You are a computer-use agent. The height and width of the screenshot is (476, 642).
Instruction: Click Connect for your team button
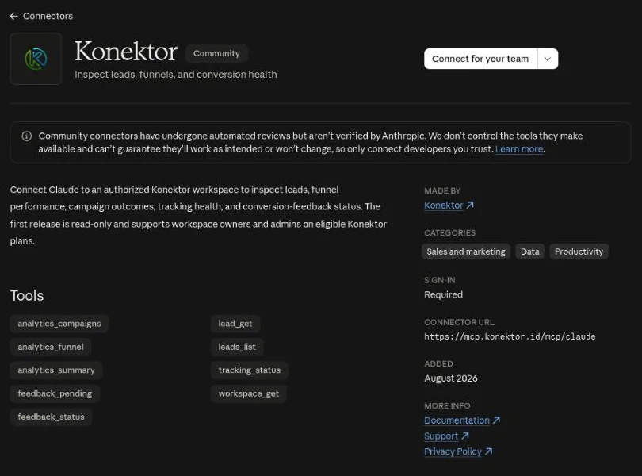(480, 59)
